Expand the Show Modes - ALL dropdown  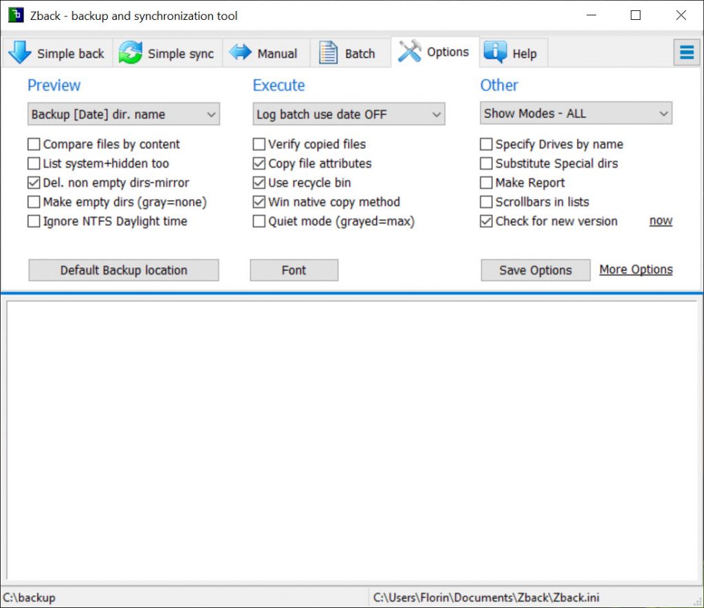pyautogui.click(x=576, y=113)
